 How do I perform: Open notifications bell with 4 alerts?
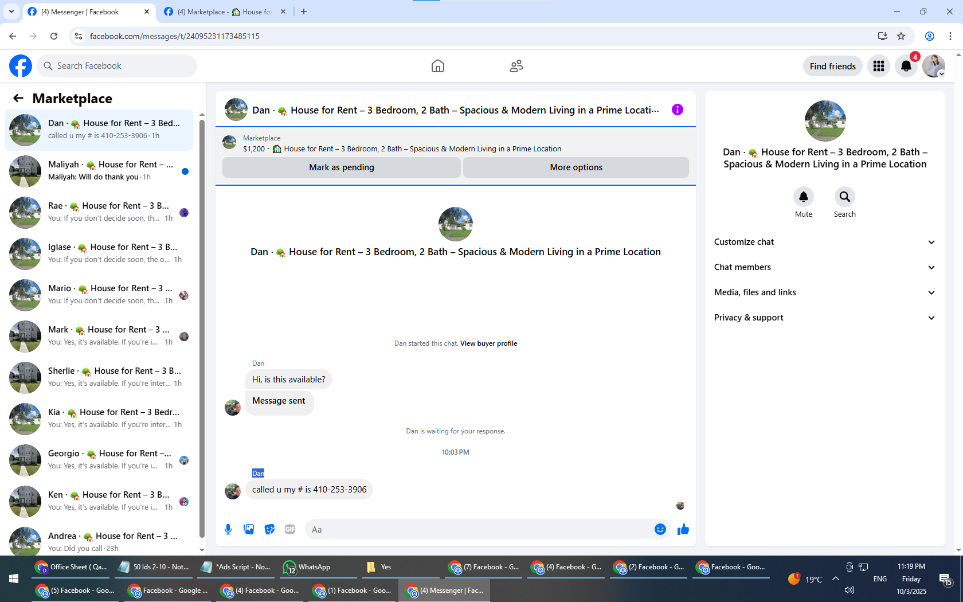906,66
